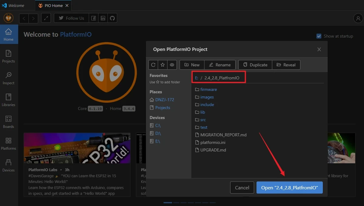This screenshot has width=364, height=206.
Task: Open Libraries in the sidebar
Action: [x=8, y=100]
